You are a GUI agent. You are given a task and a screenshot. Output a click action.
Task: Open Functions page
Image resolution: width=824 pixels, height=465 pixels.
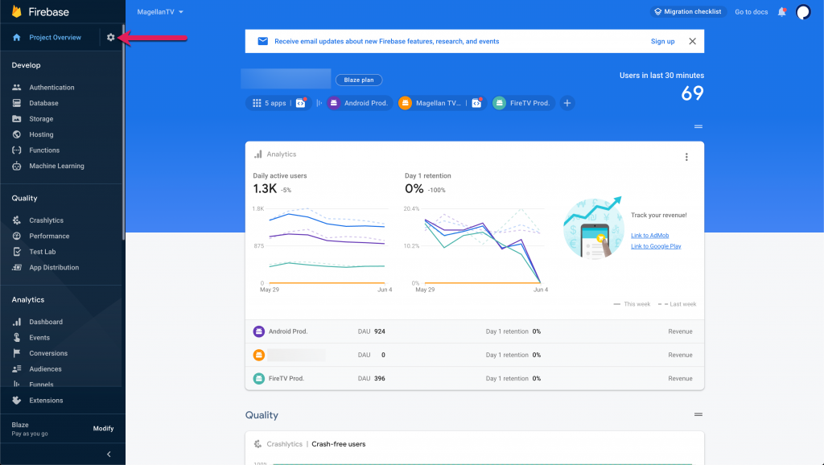click(x=44, y=150)
